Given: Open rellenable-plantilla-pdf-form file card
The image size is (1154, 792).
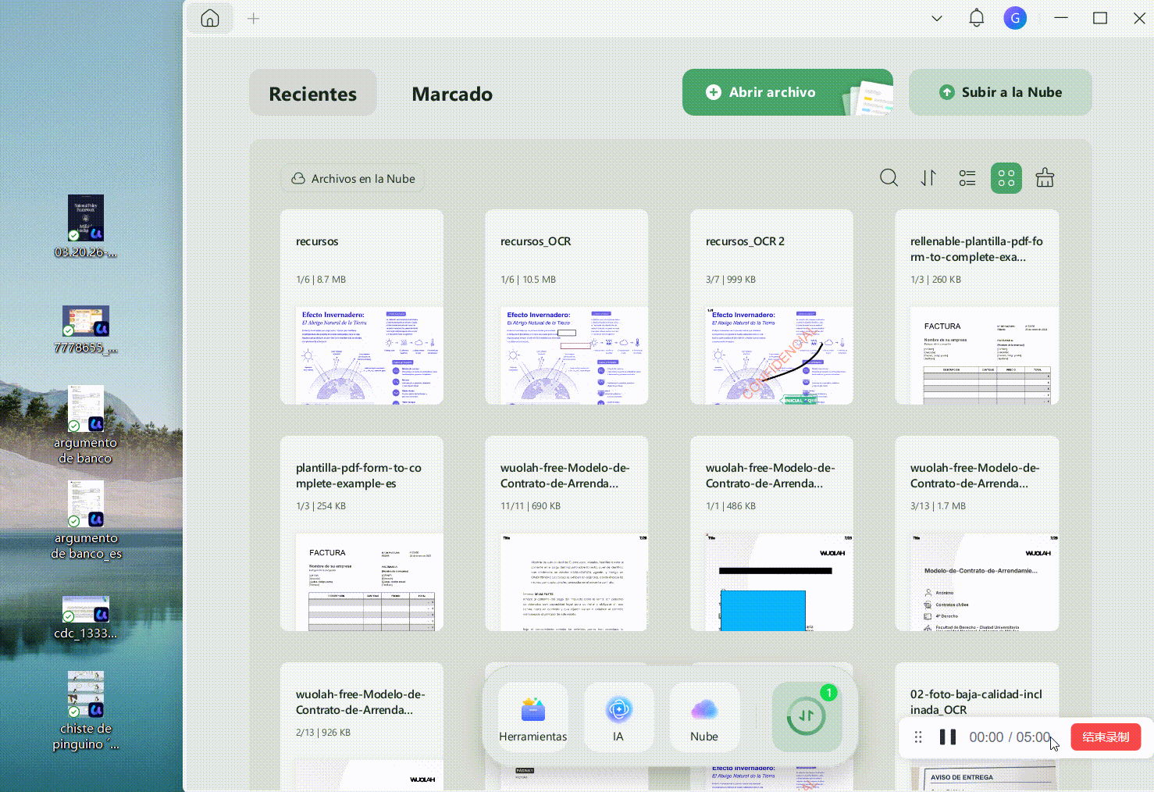Looking at the screenshot, I should point(977,307).
